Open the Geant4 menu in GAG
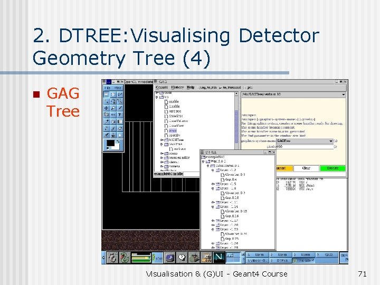 [161, 87]
